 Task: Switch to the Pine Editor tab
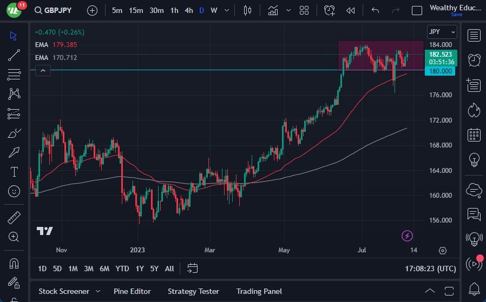click(x=132, y=291)
